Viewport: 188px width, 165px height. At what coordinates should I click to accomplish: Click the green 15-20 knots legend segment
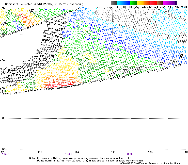tap(134, 3)
